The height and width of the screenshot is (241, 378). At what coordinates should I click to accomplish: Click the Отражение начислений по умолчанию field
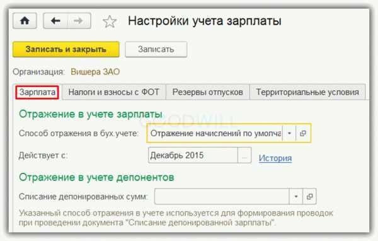[215, 133]
